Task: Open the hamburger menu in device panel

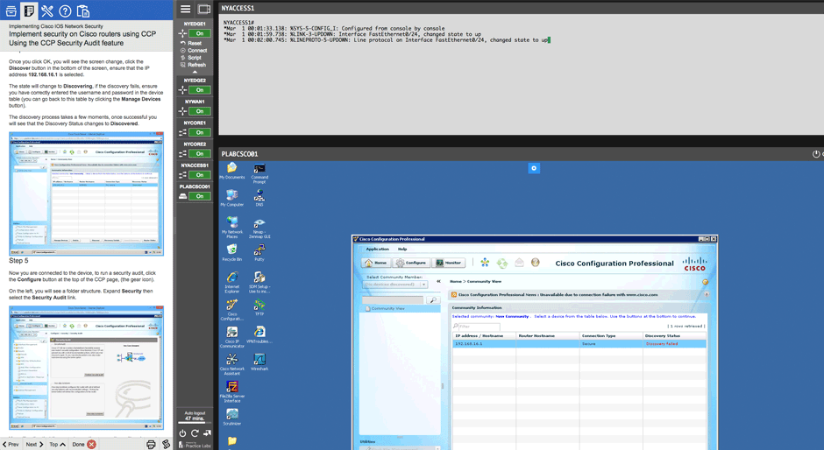Action: (186, 9)
